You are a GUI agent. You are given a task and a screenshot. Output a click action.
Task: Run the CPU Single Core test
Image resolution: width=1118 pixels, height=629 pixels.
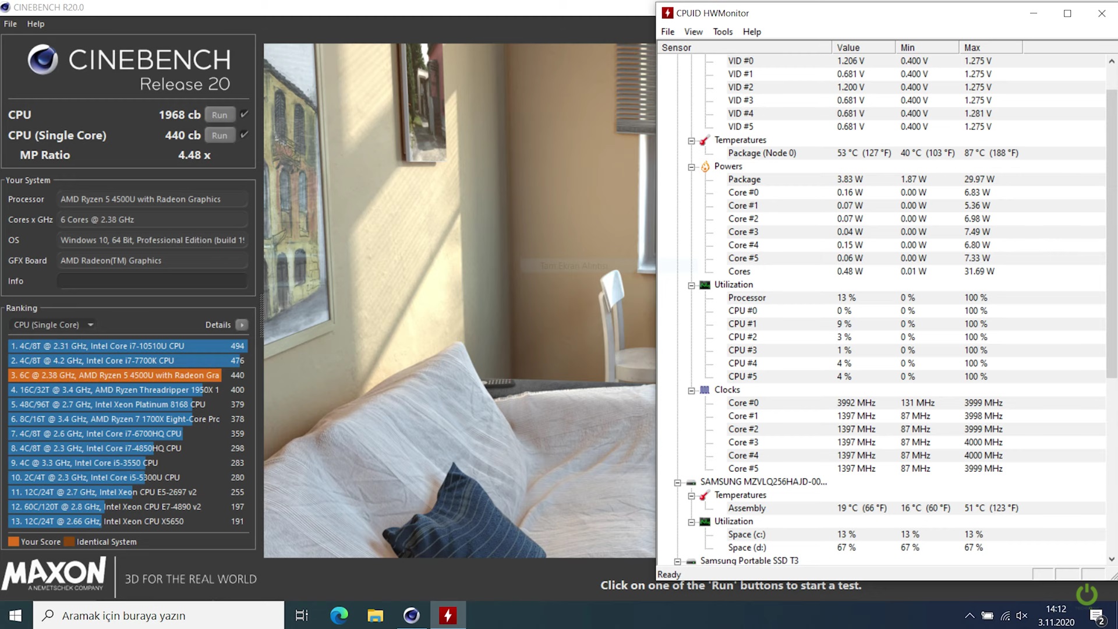pos(220,135)
